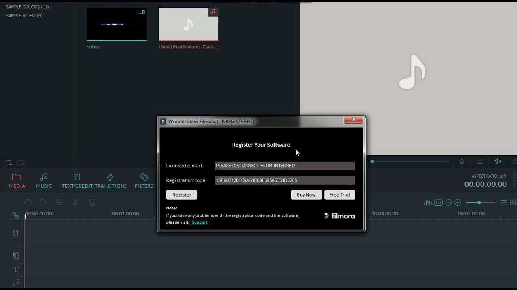This screenshot has height=290, width=517.
Task: Click the "video" clip name label
Action: [x=93, y=47]
